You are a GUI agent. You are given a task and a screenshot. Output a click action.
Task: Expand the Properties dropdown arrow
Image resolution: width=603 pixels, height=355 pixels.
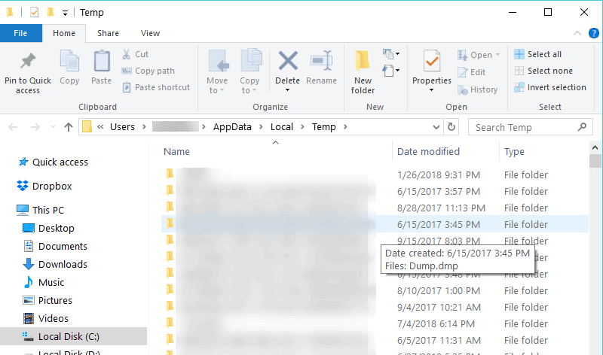pos(431,90)
